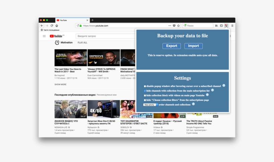The width and height of the screenshot is (274, 162).
Task: Open iVideos channel name
Action: (x=157, y=127)
